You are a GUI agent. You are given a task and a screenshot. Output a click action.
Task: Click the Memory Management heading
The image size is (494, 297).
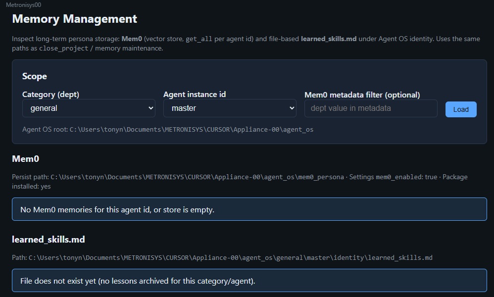tap(74, 19)
